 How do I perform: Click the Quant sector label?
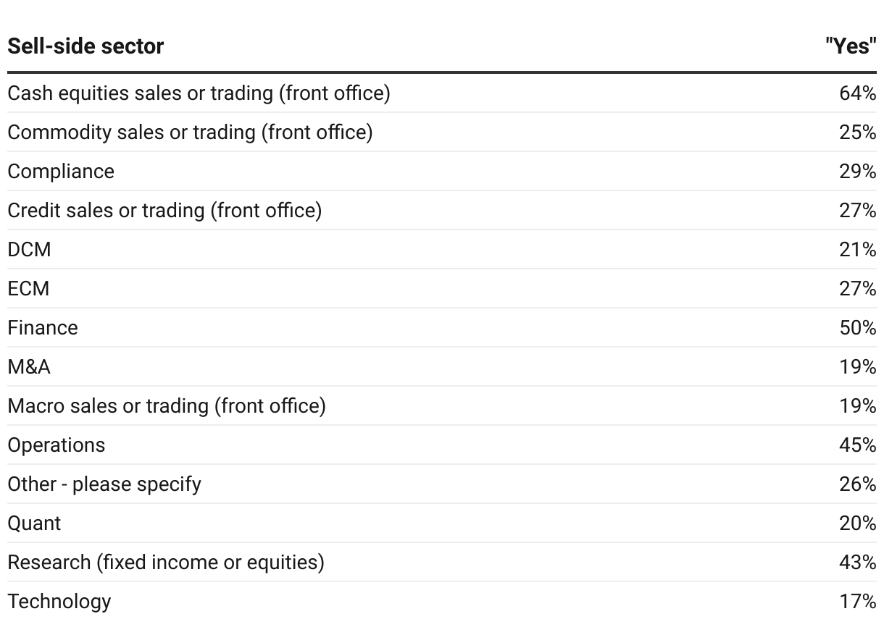(35, 523)
